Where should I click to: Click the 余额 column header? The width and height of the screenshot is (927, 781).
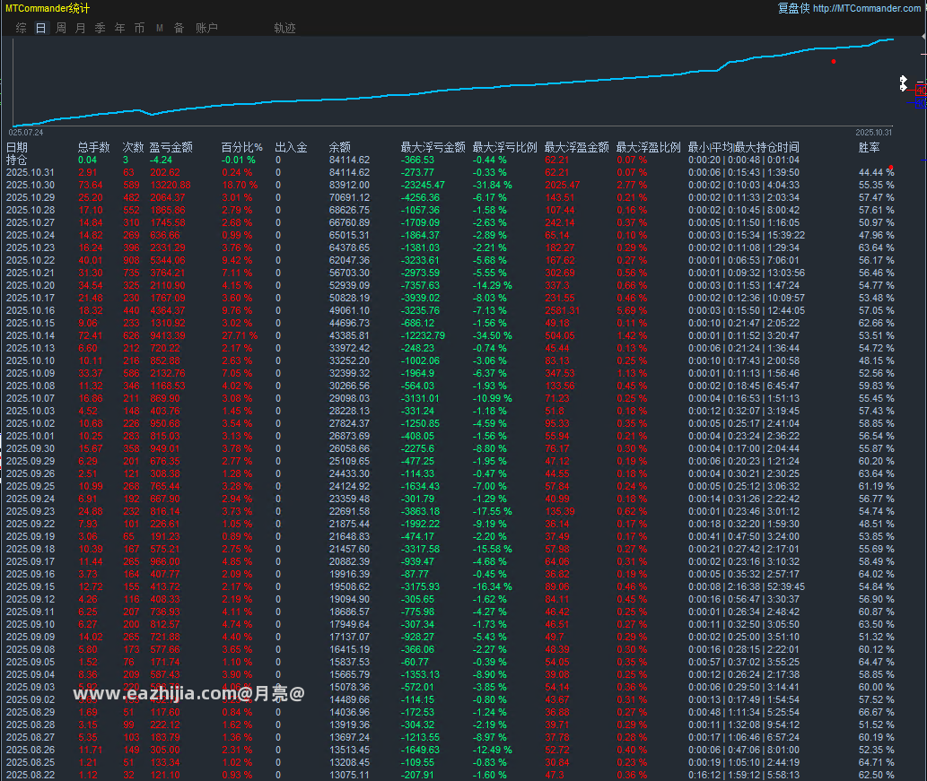340,147
